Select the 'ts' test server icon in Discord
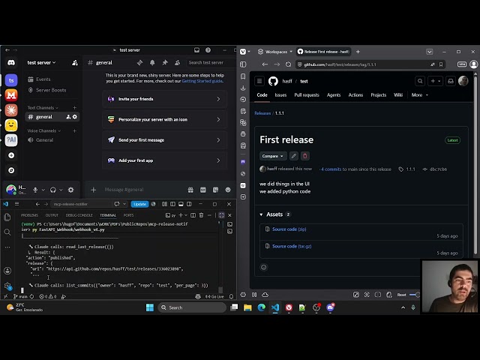This screenshot has width=480, height=360. (11, 80)
